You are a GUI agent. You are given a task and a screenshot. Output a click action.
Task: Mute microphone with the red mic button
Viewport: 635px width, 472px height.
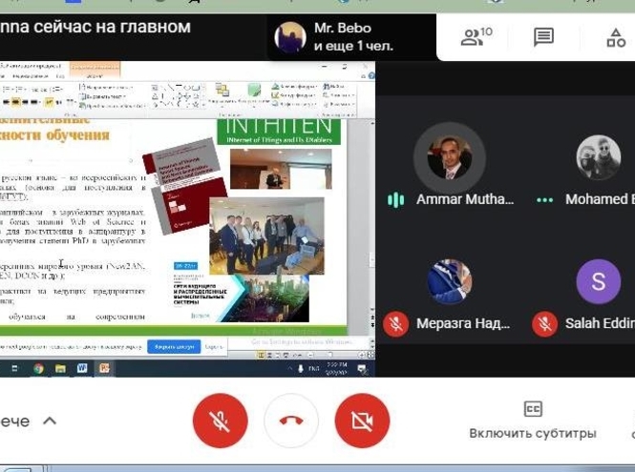point(220,421)
